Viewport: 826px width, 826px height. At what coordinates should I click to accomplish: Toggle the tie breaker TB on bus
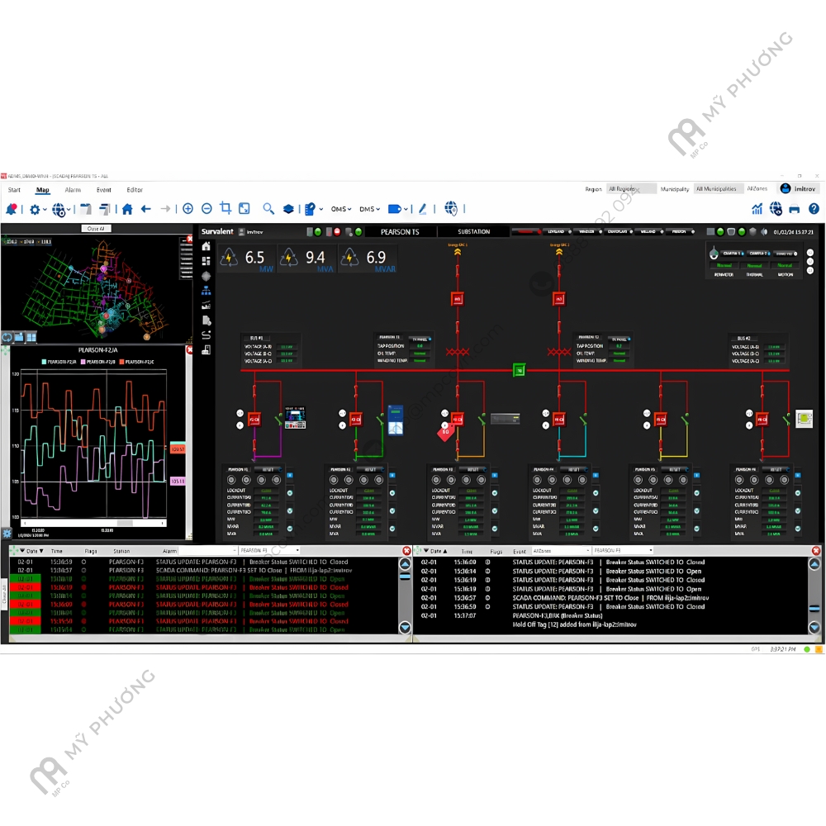pos(519,370)
